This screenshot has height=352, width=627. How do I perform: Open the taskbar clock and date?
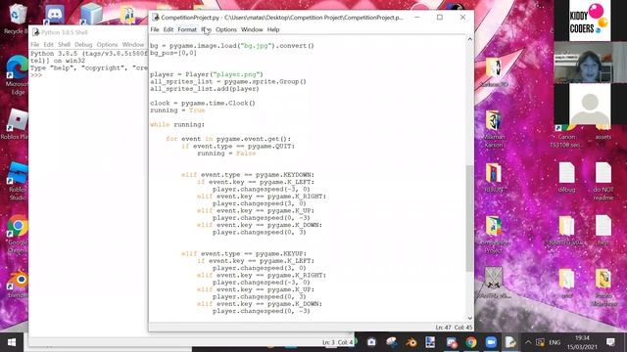click(583, 342)
